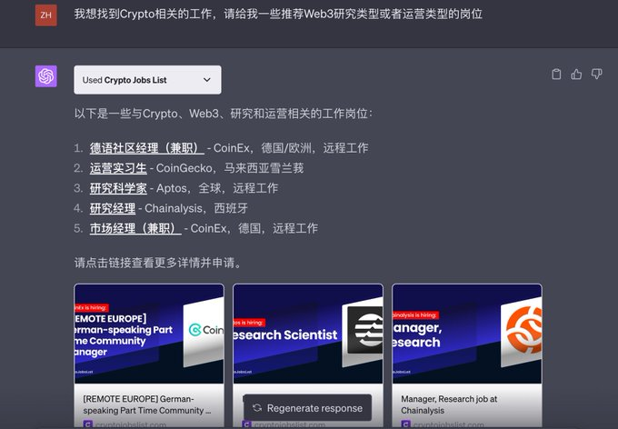The height and width of the screenshot is (429, 618).
Task: Open the 研究科学家 Aptos job link
Action: tap(118, 188)
